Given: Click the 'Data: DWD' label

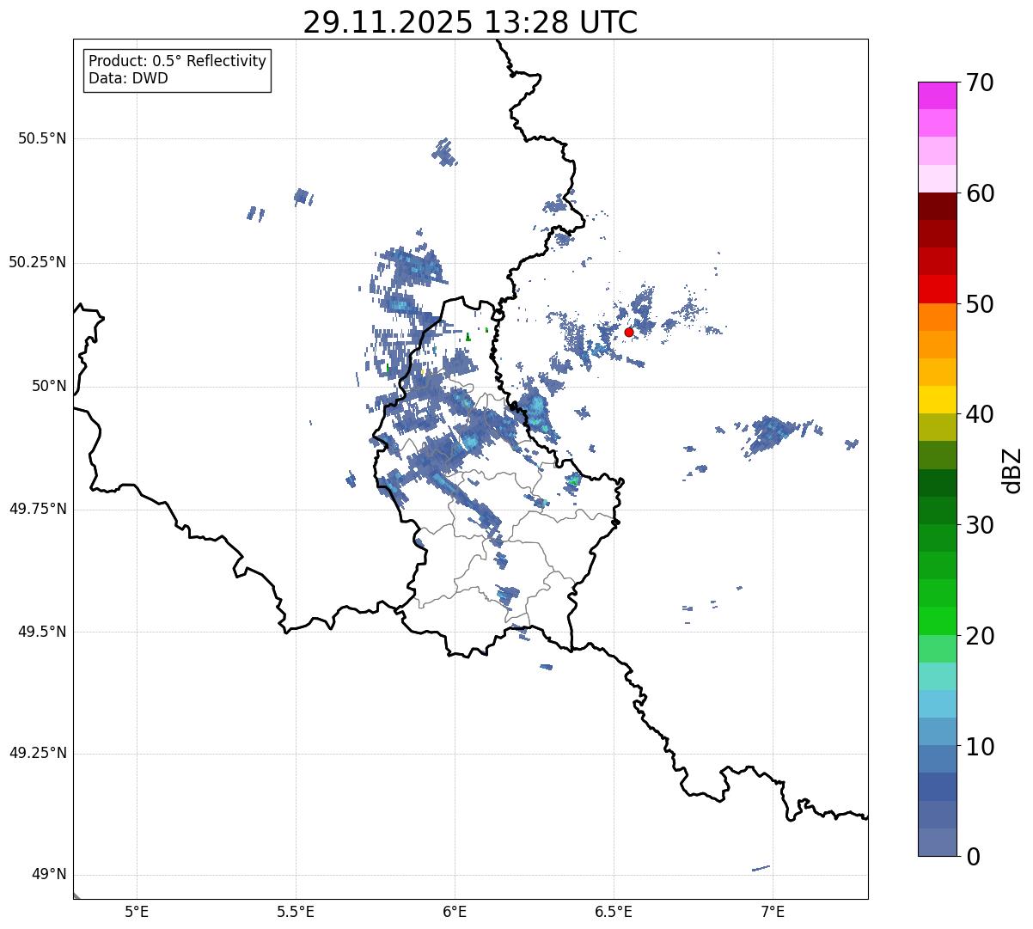Looking at the screenshot, I should point(129,78).
